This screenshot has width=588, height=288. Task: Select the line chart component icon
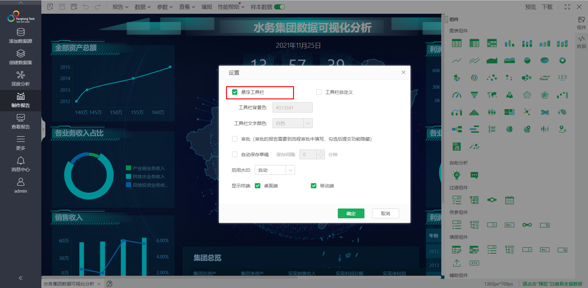(x=457, y=61)
